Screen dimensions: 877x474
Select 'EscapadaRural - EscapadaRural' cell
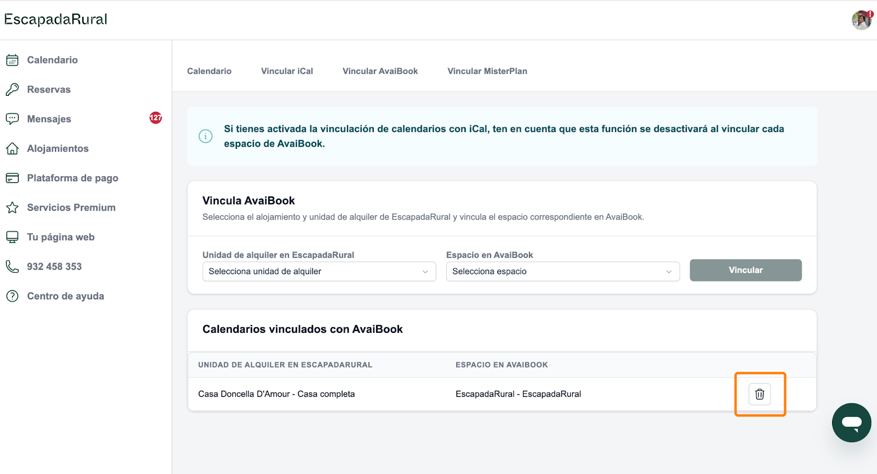click(519, 394)
